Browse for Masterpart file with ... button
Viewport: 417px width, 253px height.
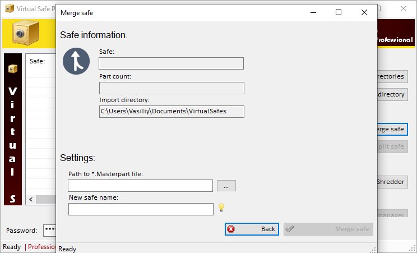click(x=226, y=185)
